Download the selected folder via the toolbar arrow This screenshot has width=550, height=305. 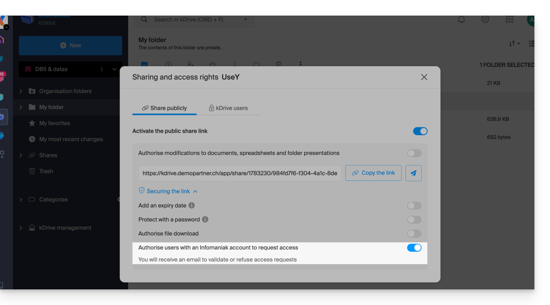tap(234, 65)
